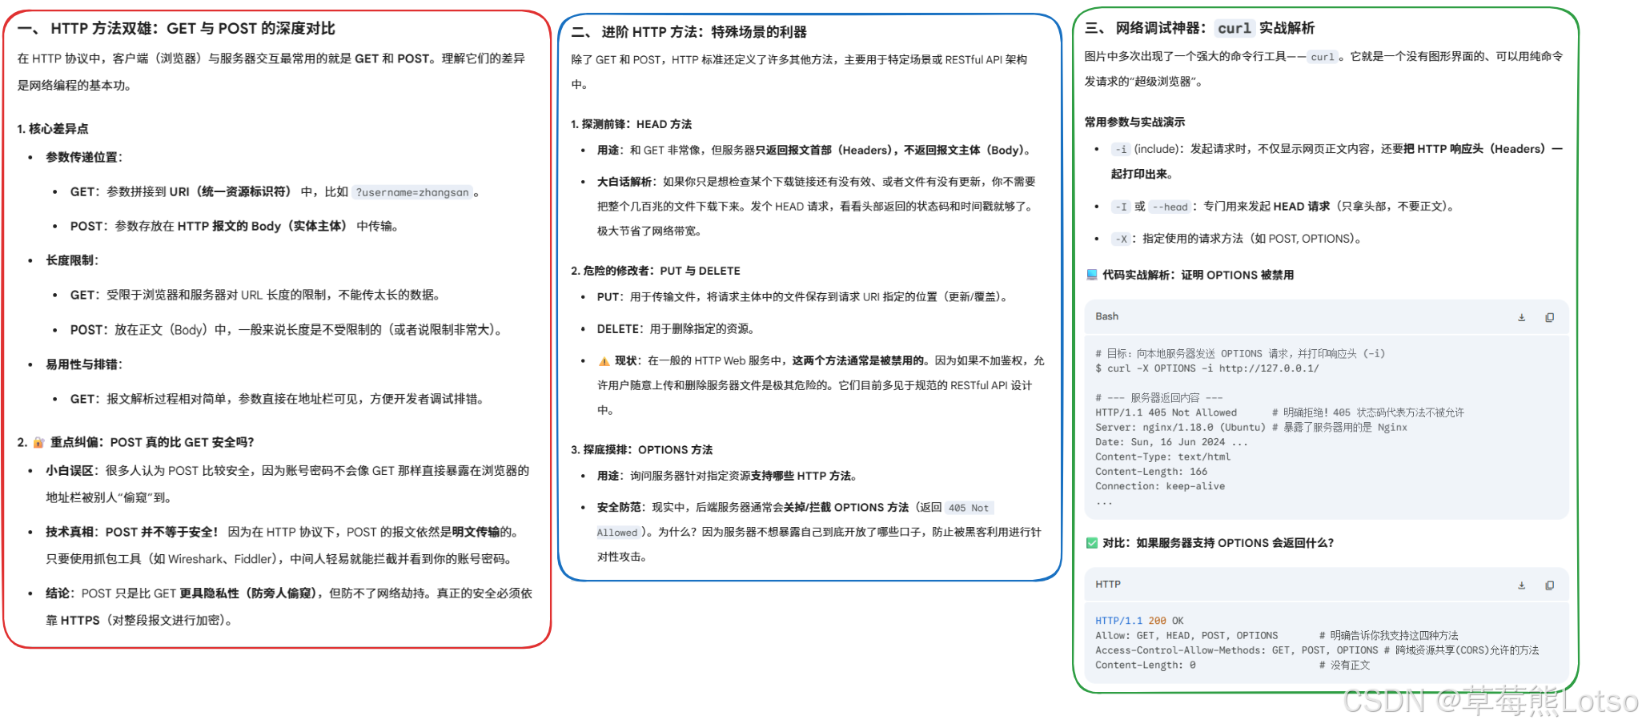Click inline code "-X"
Viewport: 1642px width, 728px height.
click(x=1121, y=239)
